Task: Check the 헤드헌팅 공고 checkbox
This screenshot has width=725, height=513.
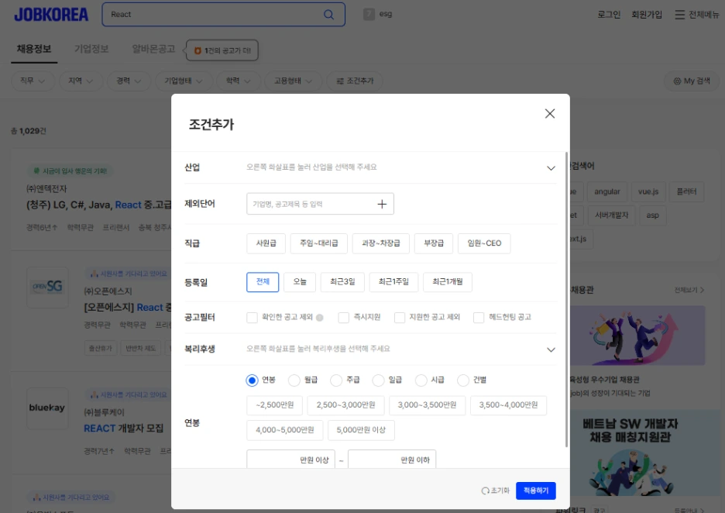Action: (x=479, y=317)
